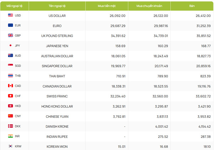Select the CHINESE YUAN row name
214x150 pixels.
click(x=57, y=117)
